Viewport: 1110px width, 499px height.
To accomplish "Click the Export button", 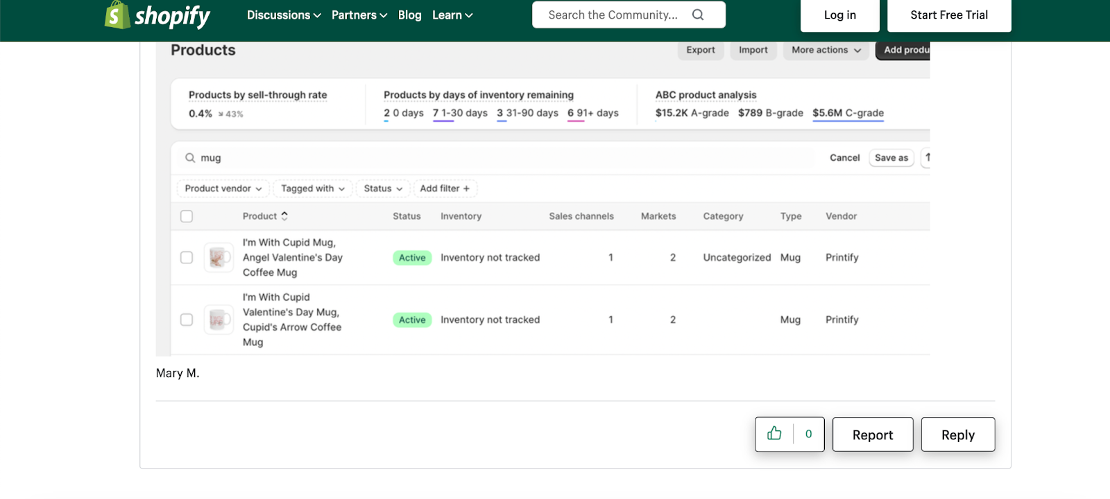I will click(701, 50).
